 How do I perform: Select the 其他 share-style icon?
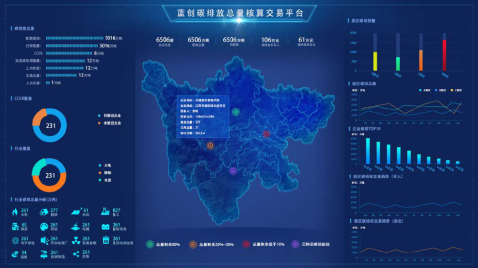click(x=75, y=255)
